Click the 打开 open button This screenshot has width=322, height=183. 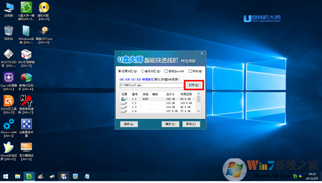pos(194,85)
